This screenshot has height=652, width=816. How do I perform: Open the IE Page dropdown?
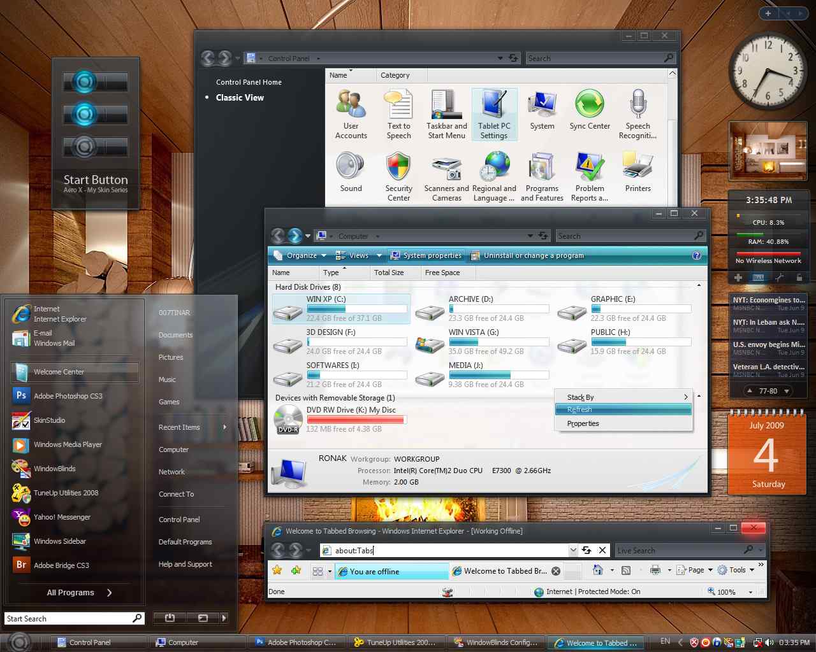pos(694,570)
